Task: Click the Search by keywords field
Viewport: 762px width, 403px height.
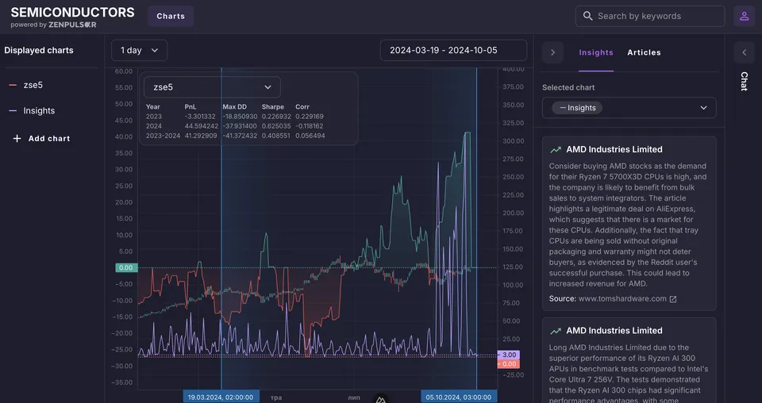Action: pos(650,16)
